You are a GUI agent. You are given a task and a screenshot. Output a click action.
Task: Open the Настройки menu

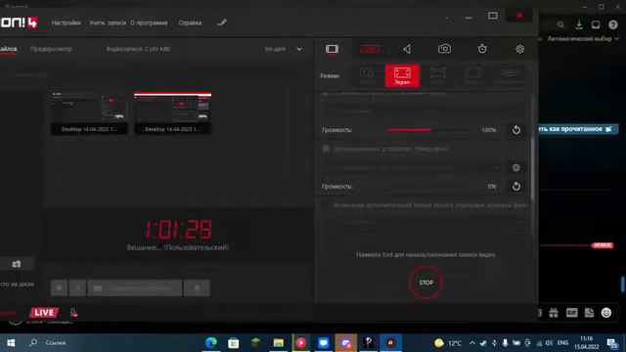pyautogui.click(x=66, y=22)
